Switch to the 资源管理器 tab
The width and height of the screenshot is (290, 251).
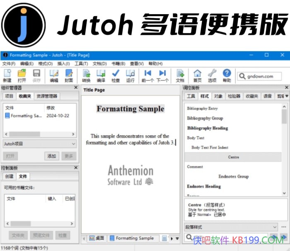47,96
